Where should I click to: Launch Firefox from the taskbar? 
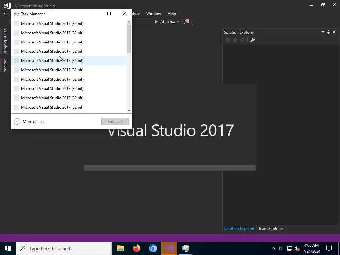136,248
